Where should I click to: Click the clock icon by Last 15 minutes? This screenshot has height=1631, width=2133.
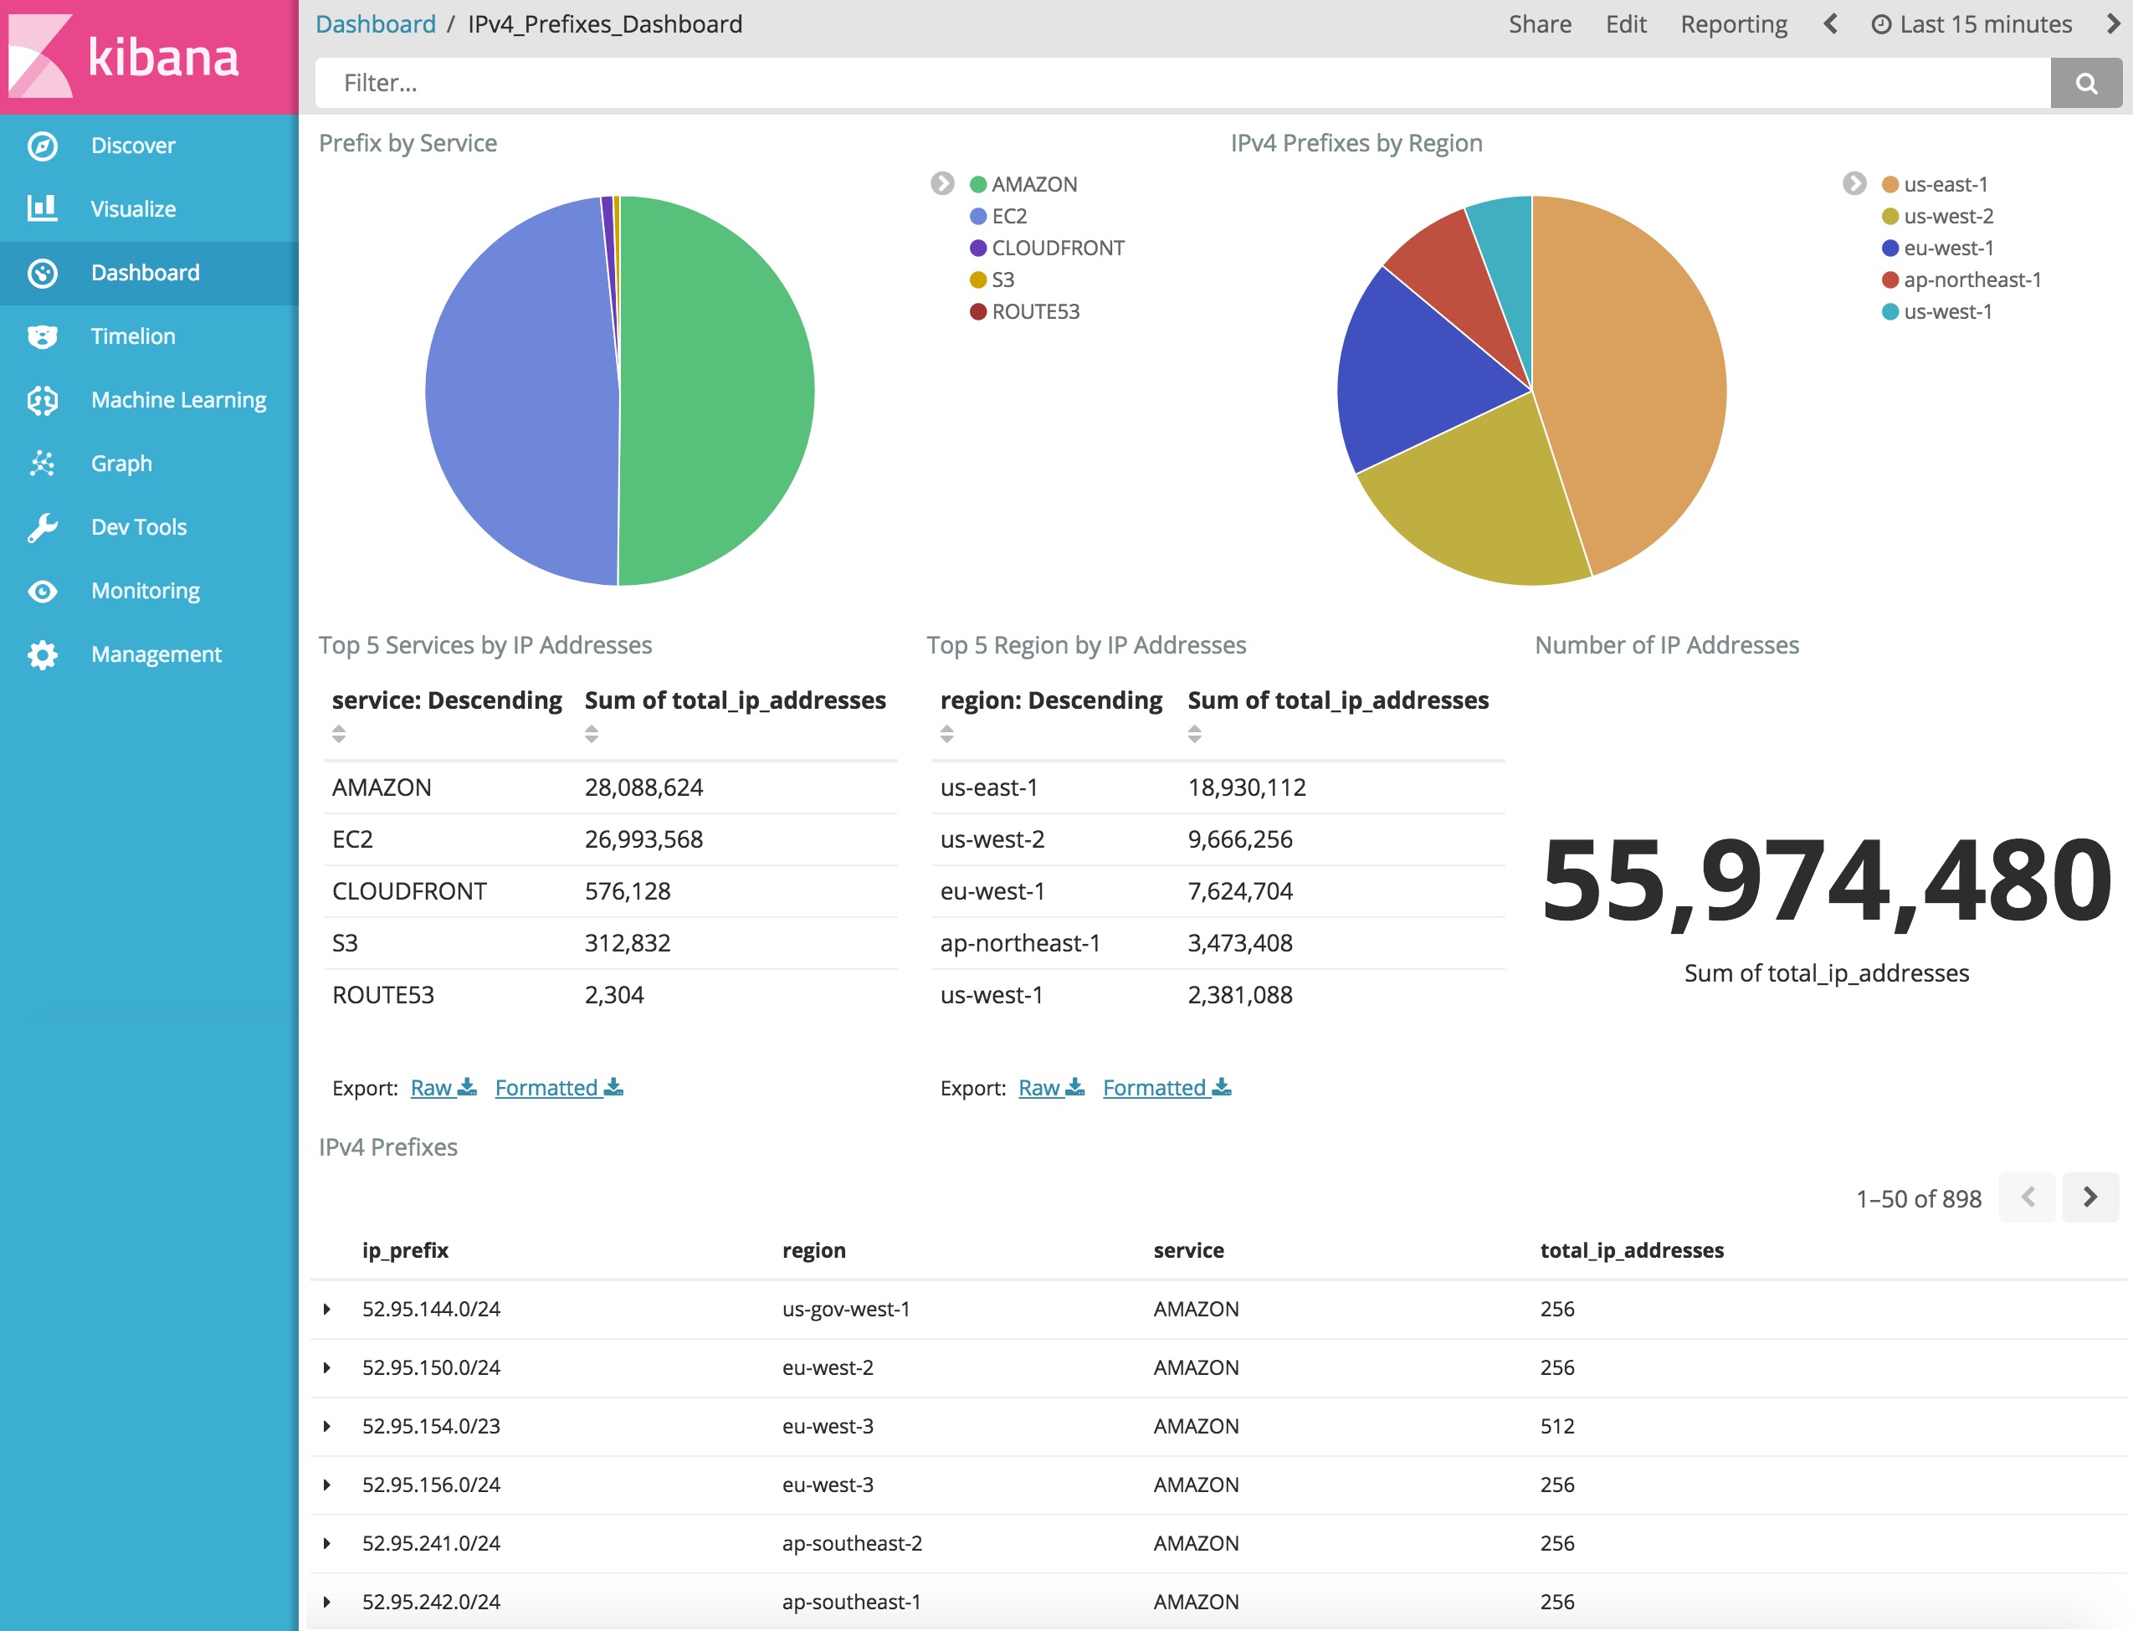point(1880,24)
